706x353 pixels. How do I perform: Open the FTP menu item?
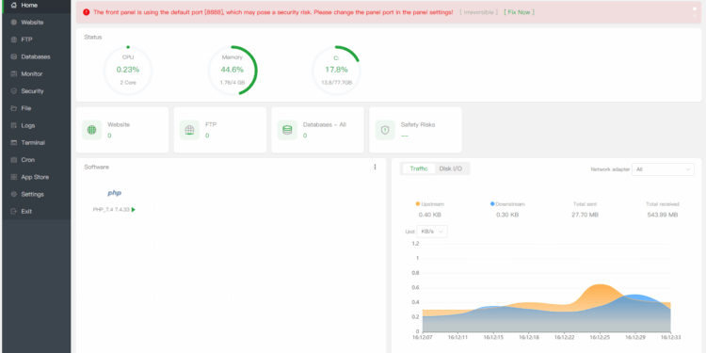point(37,40)
